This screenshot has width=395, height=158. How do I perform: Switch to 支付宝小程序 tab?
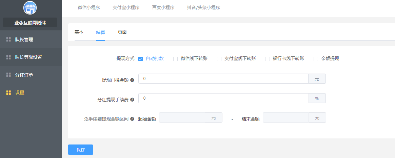click(x=126, y=7)
